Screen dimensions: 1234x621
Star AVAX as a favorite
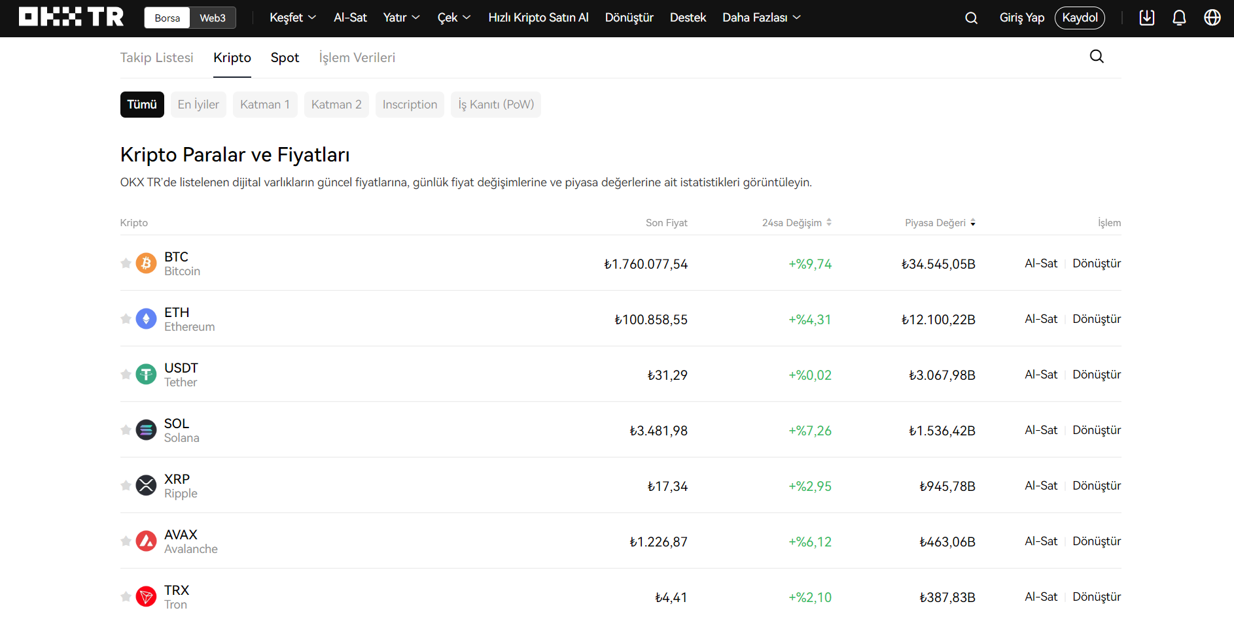click(126, 541)
